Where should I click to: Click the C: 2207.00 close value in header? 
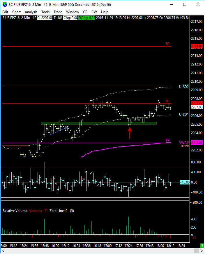pos(45,18)
